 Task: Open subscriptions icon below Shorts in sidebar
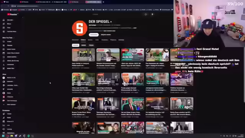click(3, 28)
